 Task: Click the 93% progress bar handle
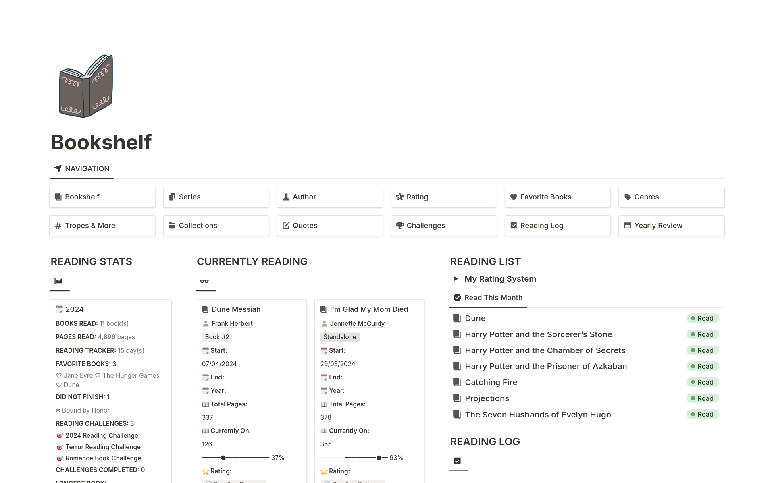coord(379,458)
